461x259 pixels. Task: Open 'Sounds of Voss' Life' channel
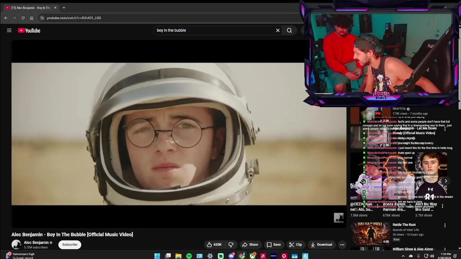pyautogui.click(x=406, y=230)
